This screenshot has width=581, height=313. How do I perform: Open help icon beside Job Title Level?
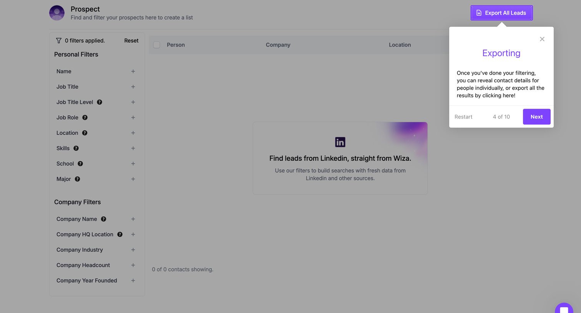coord(100,102)
